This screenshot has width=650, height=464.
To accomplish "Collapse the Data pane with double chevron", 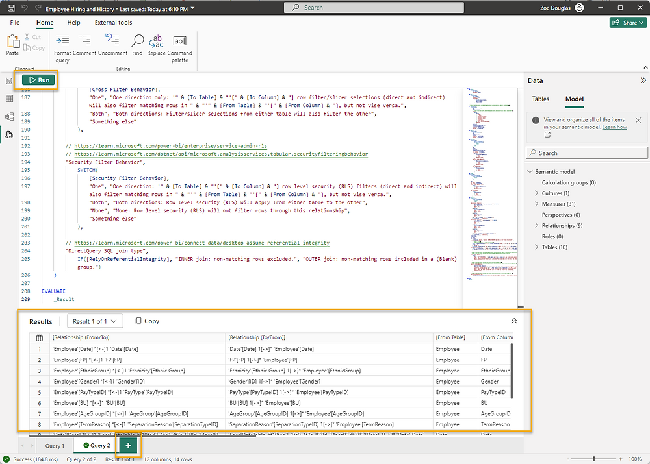I will (x=643, y=80).
